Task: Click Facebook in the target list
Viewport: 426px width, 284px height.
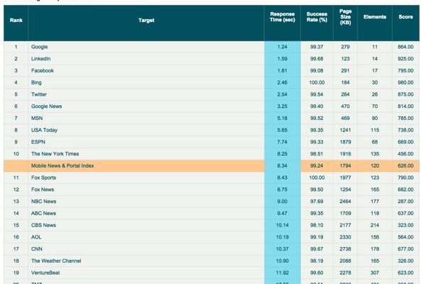Action: pyautogui.click(x=43, y=71)
